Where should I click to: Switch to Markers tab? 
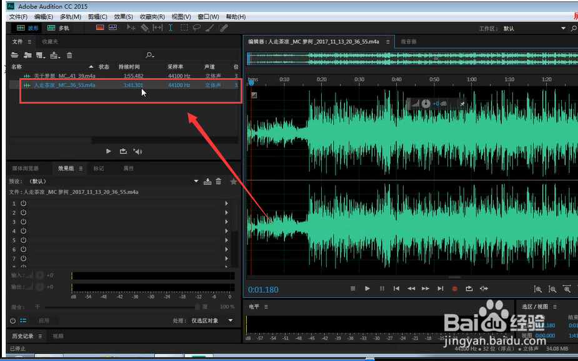click(x=99, y=169)
